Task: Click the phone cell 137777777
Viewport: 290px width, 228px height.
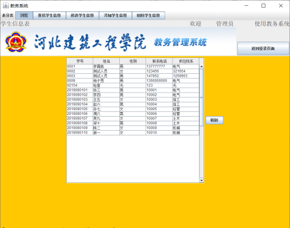Action: pyautogui.click(x=159, y=66)
